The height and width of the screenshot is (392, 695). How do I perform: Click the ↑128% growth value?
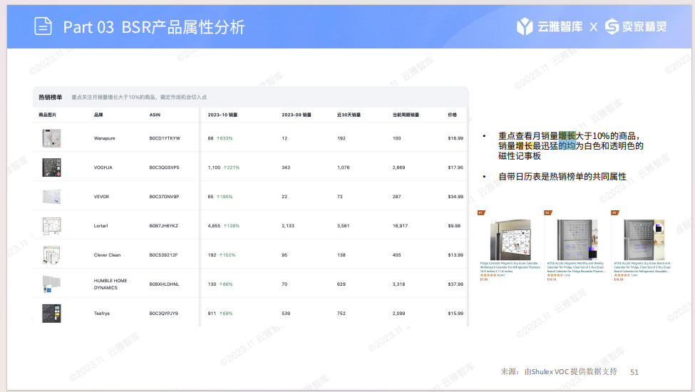pos(232,226)
